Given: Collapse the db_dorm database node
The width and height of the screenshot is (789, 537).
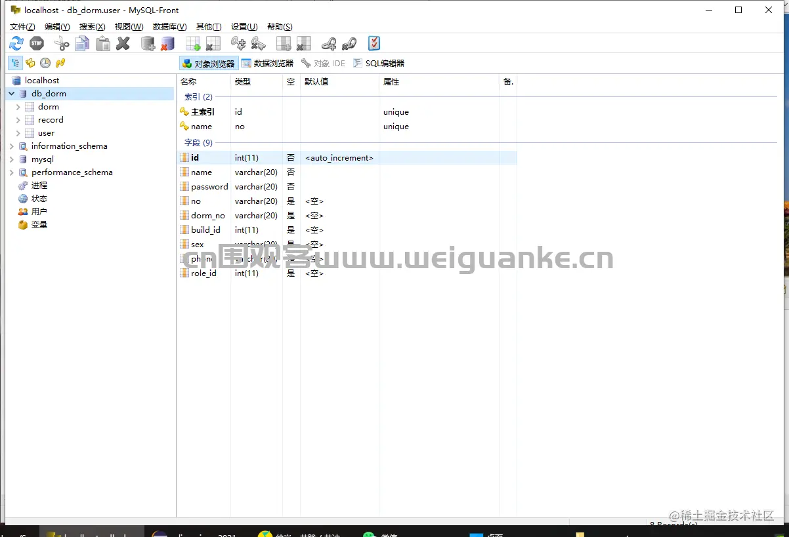Looking at the screenshot, I should (12, 94).
